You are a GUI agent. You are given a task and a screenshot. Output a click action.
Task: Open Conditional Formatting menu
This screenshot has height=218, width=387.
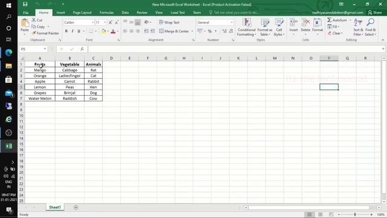point(246,27)
